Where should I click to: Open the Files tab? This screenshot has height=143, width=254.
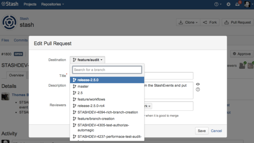[x=5, y=40]
